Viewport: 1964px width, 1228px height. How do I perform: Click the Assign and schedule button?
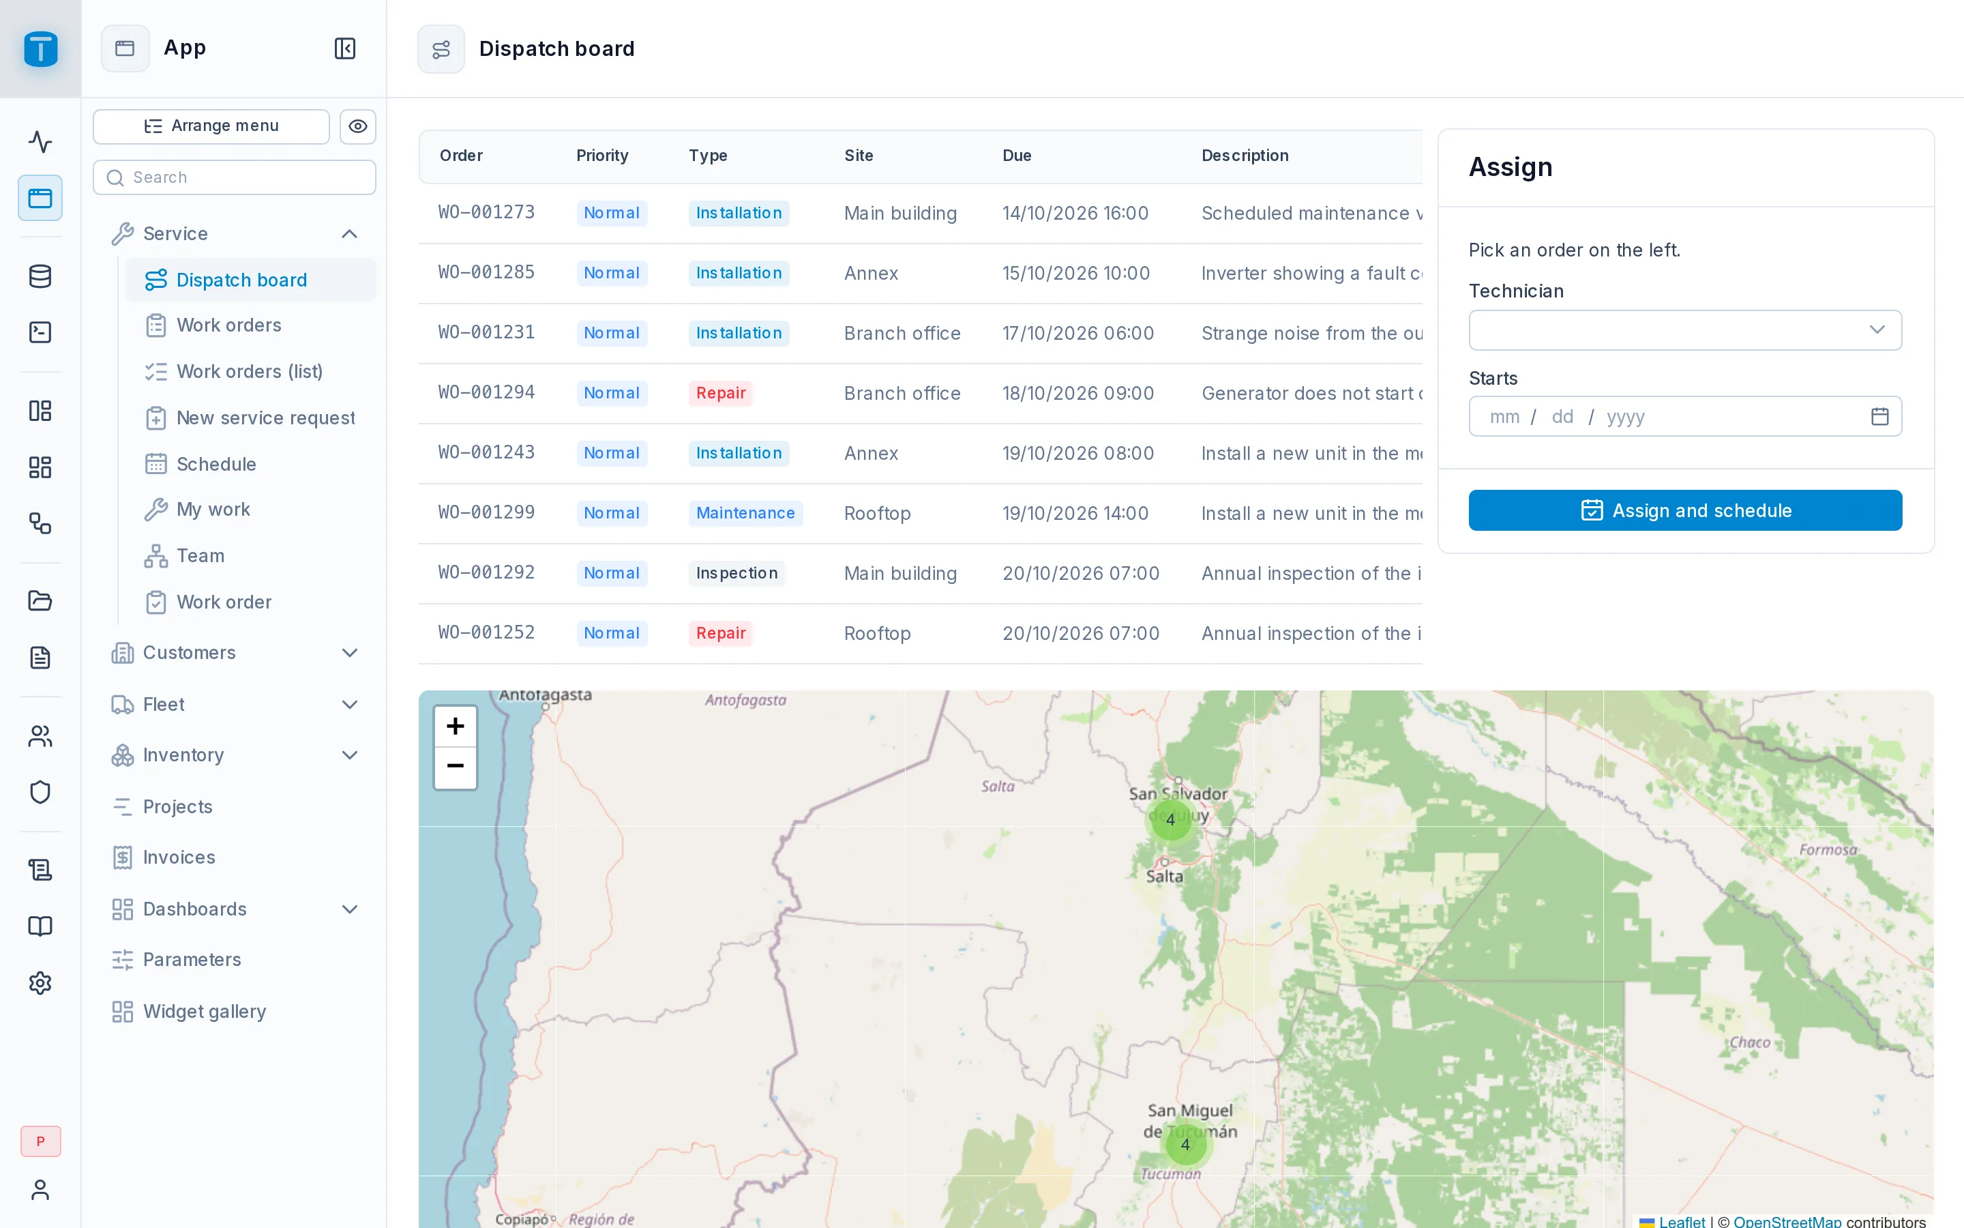[1685, 510]
